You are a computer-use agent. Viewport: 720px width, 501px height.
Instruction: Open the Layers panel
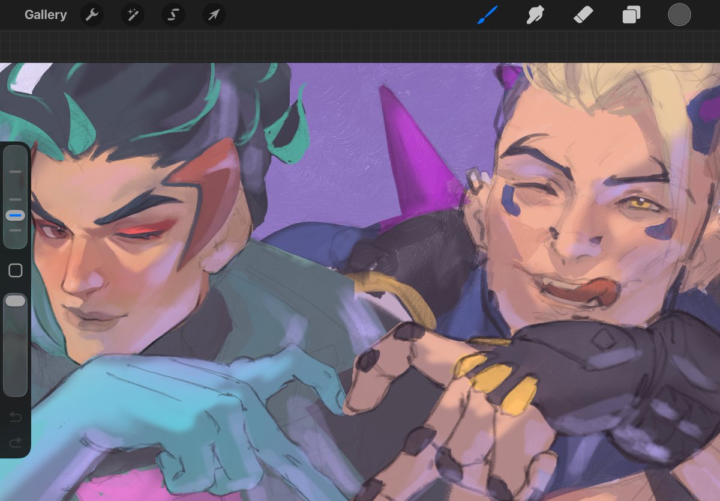click(x=631, y=14)
